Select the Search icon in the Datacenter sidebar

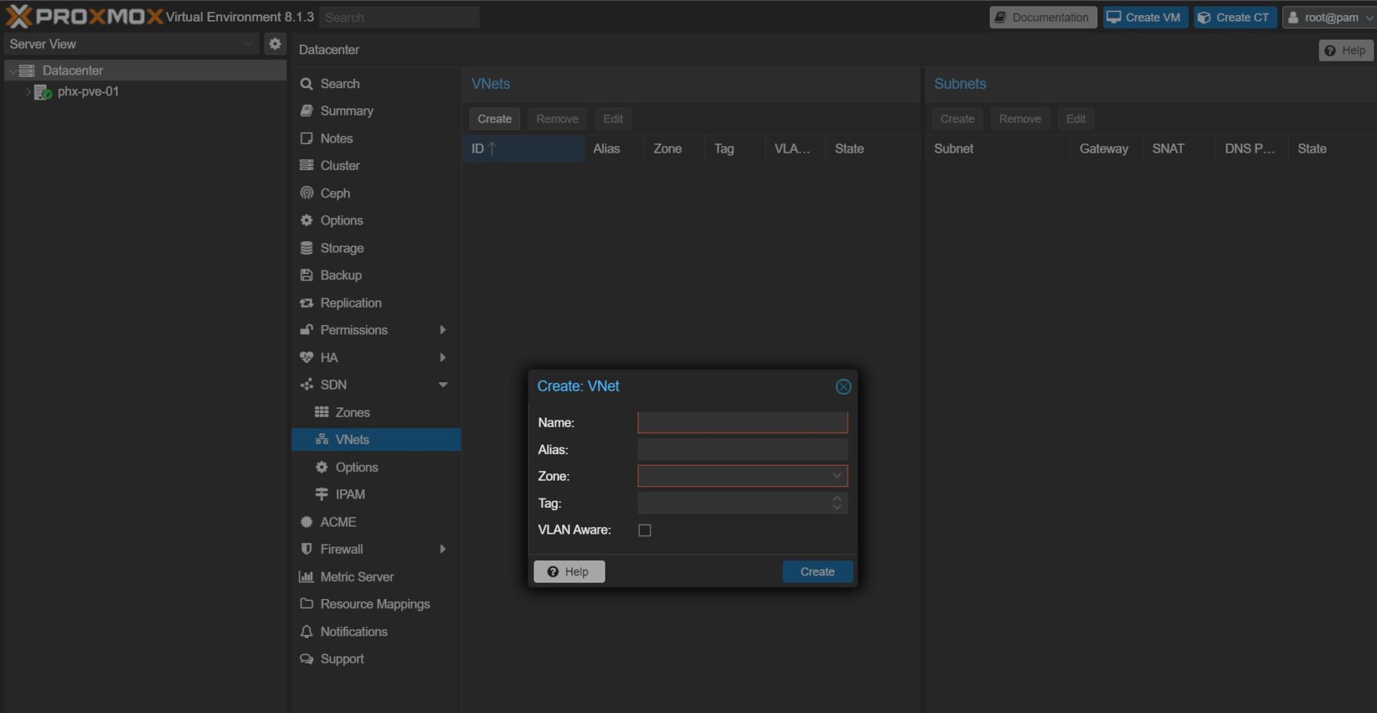pyautogui.click(x=307, y=83)
